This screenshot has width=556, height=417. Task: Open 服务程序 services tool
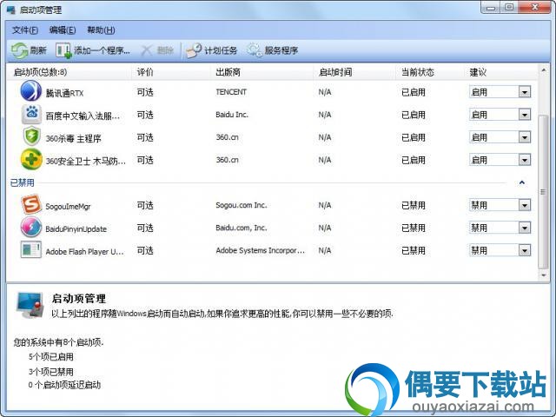pos(273,50)
